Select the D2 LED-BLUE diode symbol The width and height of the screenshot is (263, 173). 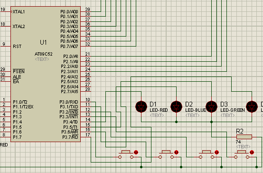(x=176, y=106)
